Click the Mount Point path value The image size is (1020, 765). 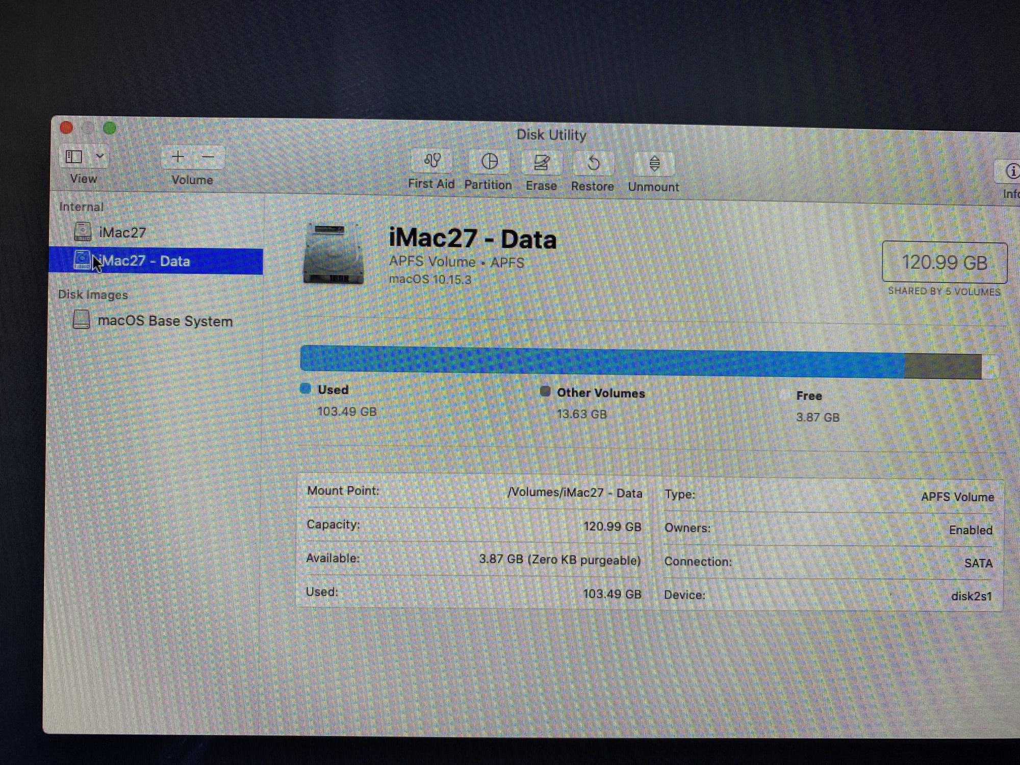coord(574,493)
